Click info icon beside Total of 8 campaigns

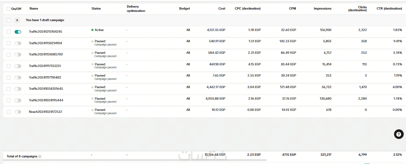[40, 156]
